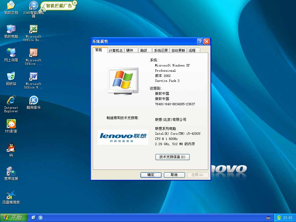Click the Lenovo 联想 logo image in the dialog
Image resolution: width=296 pixels, height=222 pixels.
[x=123, y=137]
